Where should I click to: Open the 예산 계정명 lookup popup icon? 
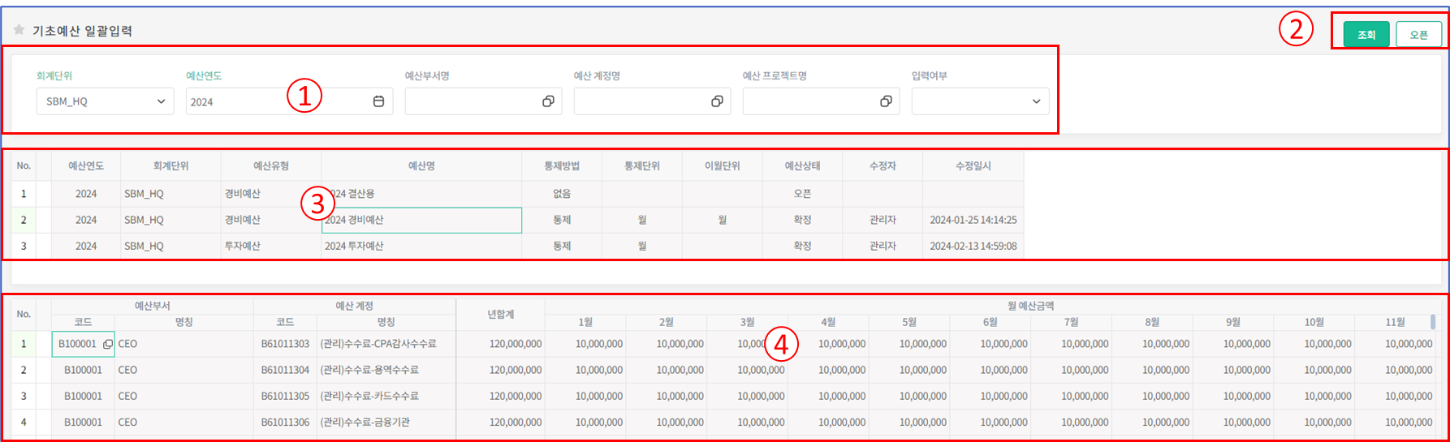[x=717, y=101]
